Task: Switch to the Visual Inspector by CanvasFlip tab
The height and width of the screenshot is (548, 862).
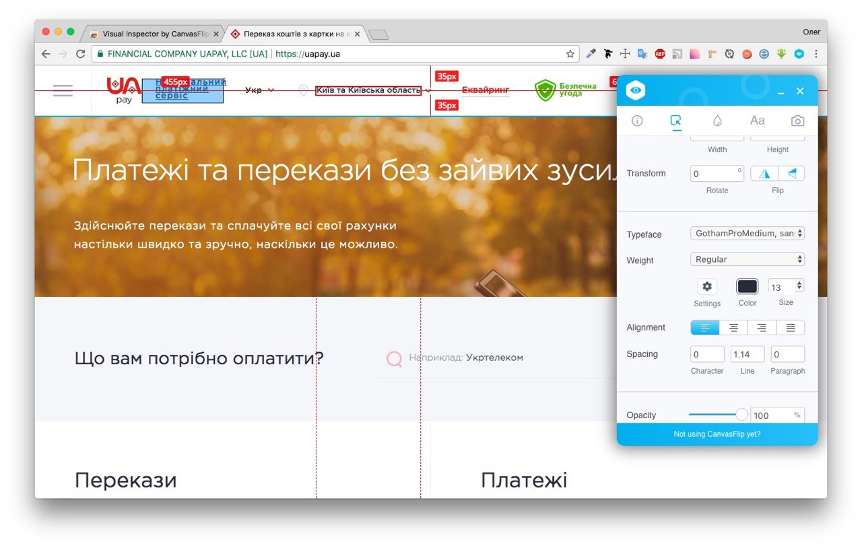Action: tap(154, 34)
